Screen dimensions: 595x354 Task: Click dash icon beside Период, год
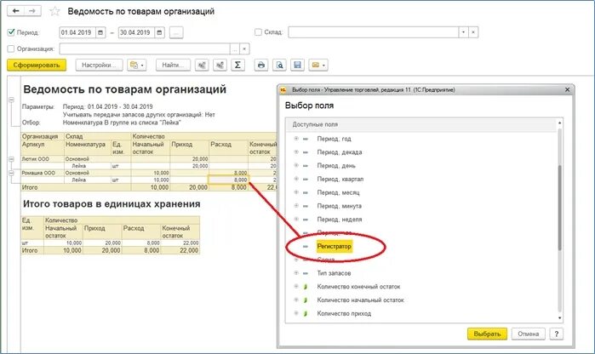click(x=306, y=139)
